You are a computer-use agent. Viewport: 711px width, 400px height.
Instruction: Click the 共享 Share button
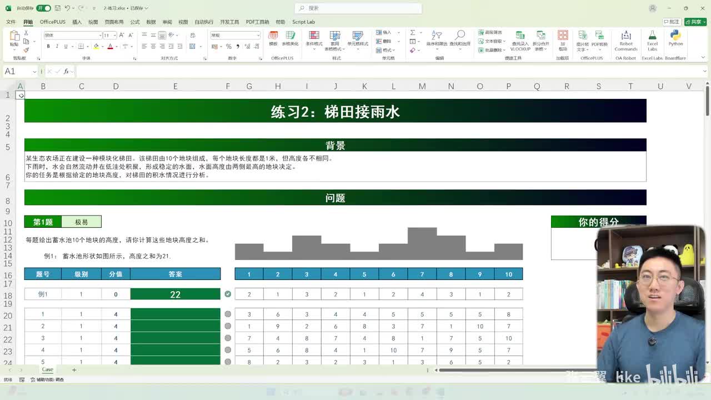(x=695, y=22)
